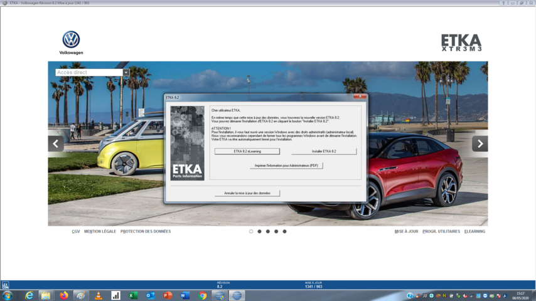The width and height of the screenshot is (536, 301).
Task: Click ETKA 8.2 eLearning button
Action: tap(247, 151)
